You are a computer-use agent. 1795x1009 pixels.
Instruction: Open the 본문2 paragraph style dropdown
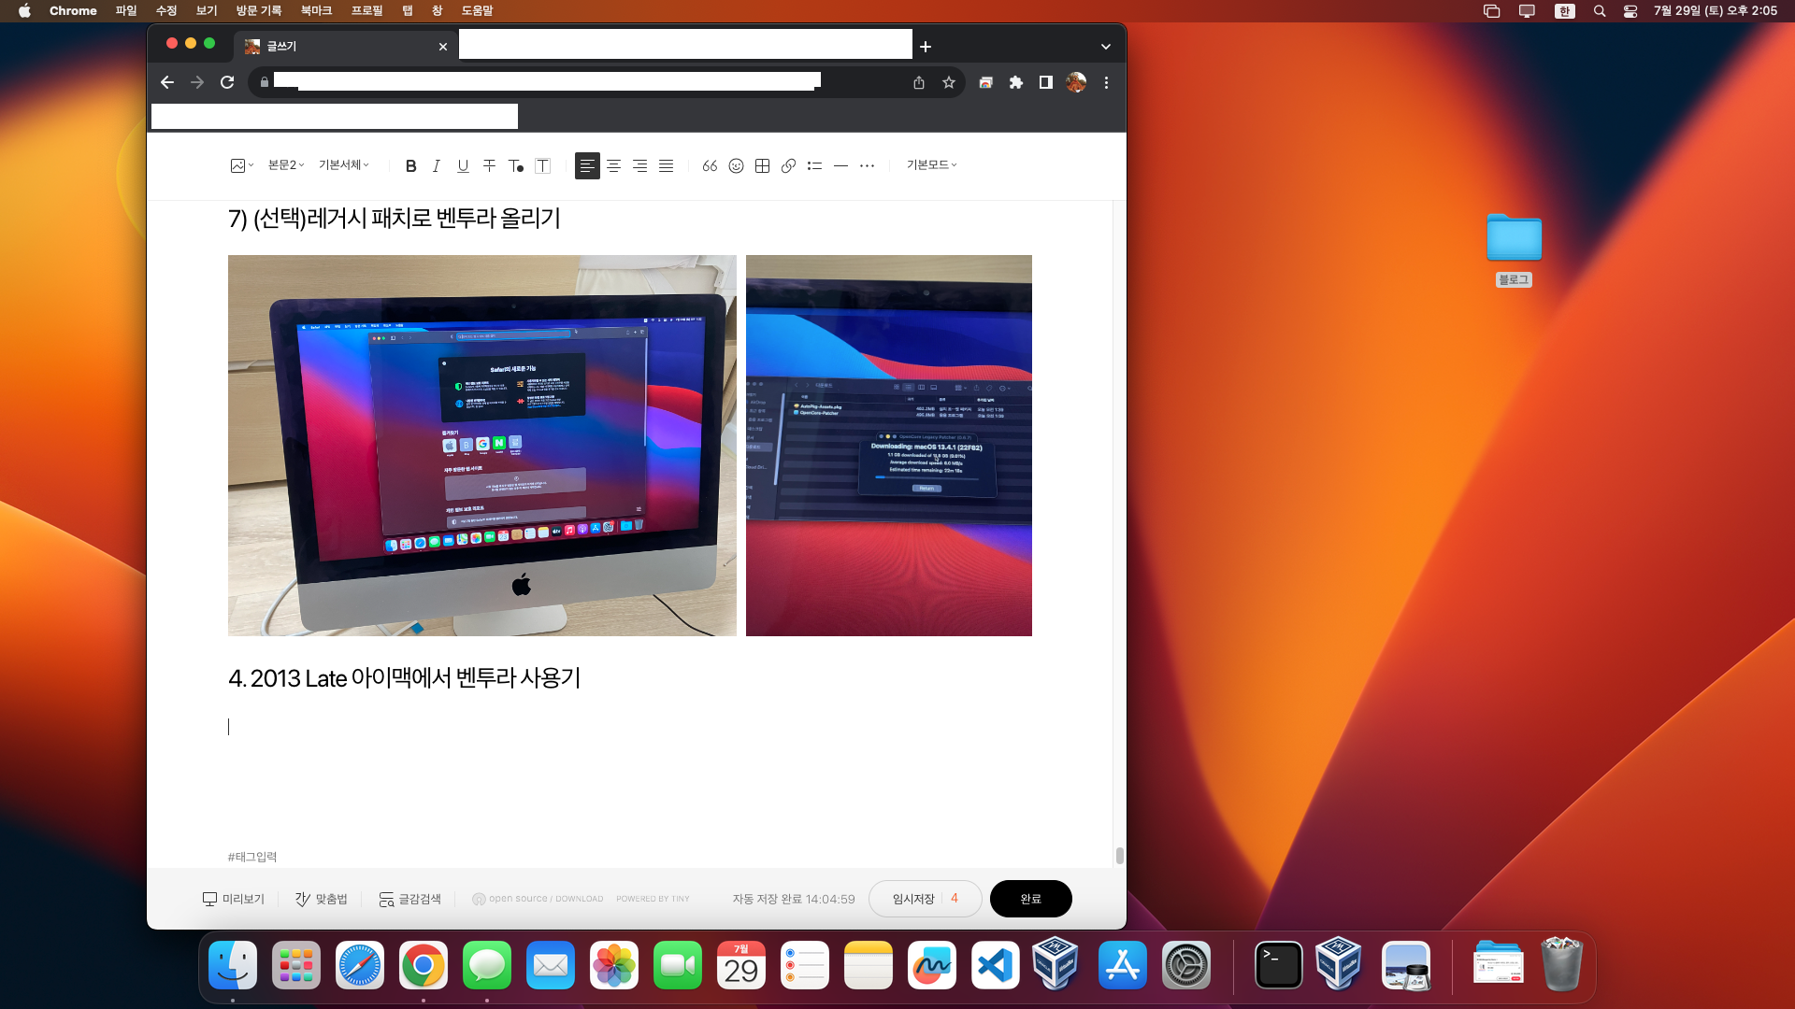click(286, 164)
